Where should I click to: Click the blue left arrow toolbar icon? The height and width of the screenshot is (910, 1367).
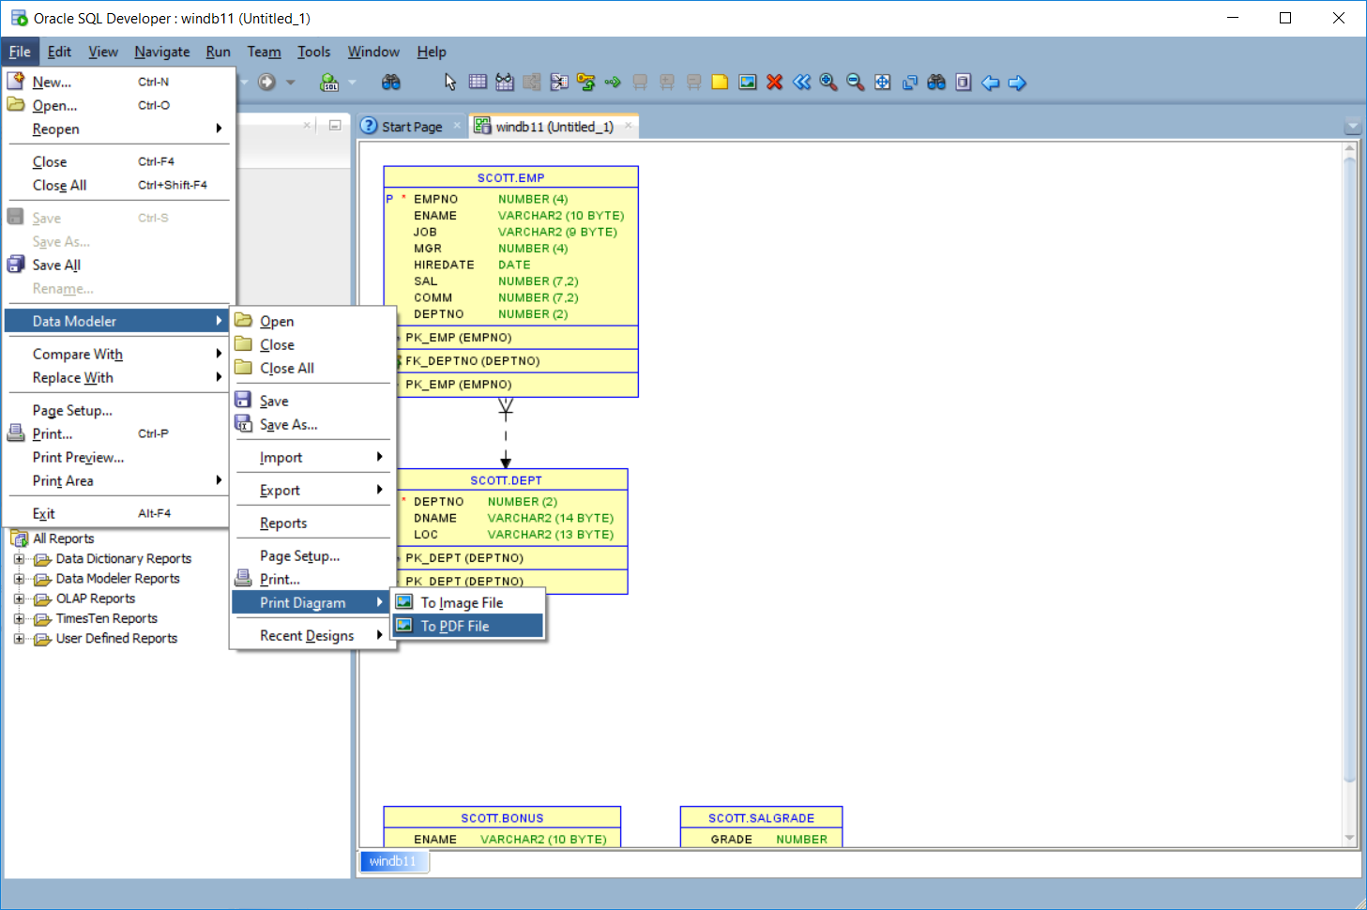(991, 83)
